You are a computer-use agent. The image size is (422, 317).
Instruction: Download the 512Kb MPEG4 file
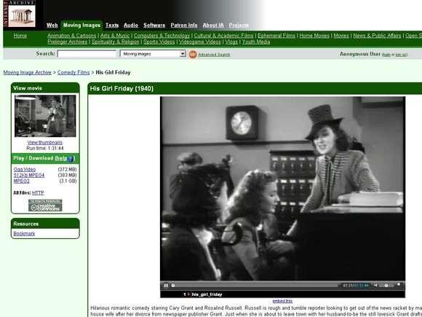click(29, 175)
